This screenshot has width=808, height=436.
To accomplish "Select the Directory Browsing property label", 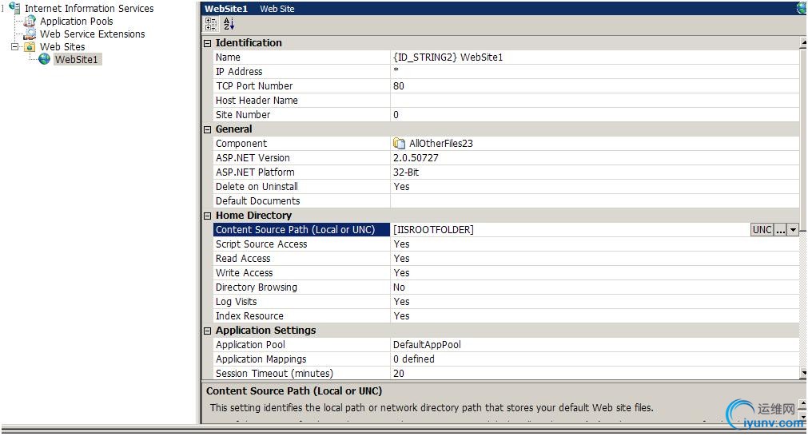I will tap(256, 287).
